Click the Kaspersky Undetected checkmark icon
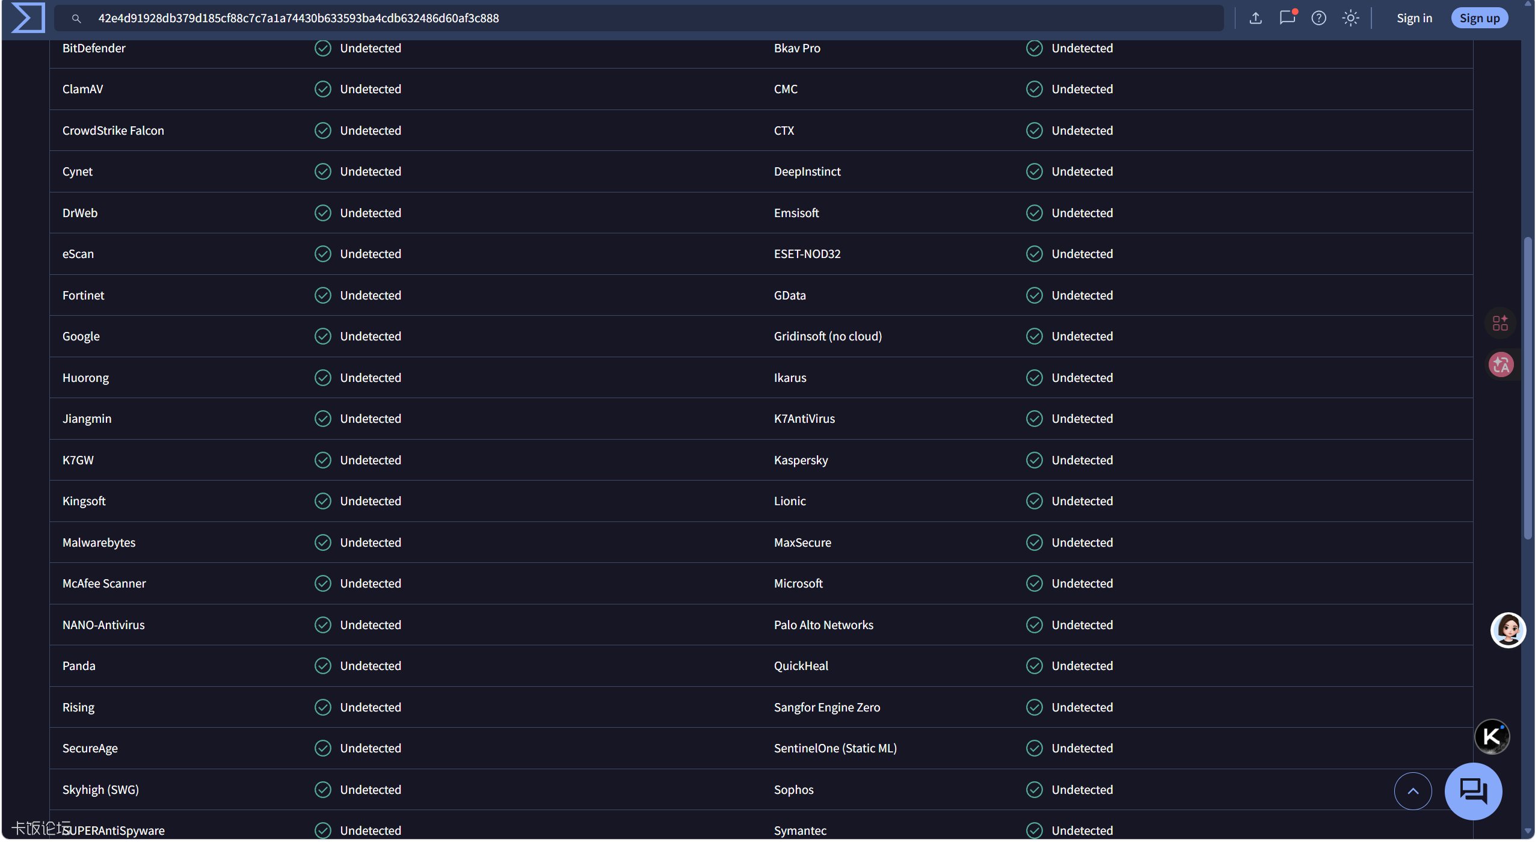The image size is (1538, 842). point(1034,460)
